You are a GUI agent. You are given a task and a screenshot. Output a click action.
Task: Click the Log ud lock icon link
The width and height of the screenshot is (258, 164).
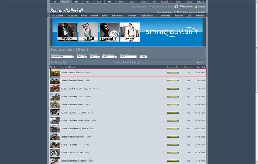pyautogui.click(x=196, y=6)
